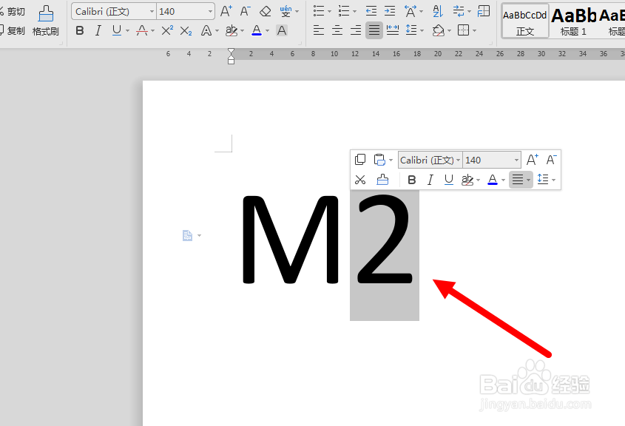
Task: Toggle bold in the ribbon
Action: 80,30
